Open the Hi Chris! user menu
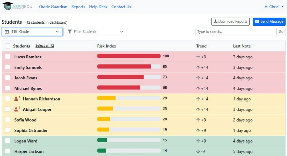This screenshot has height=156, width=287. 274,7
